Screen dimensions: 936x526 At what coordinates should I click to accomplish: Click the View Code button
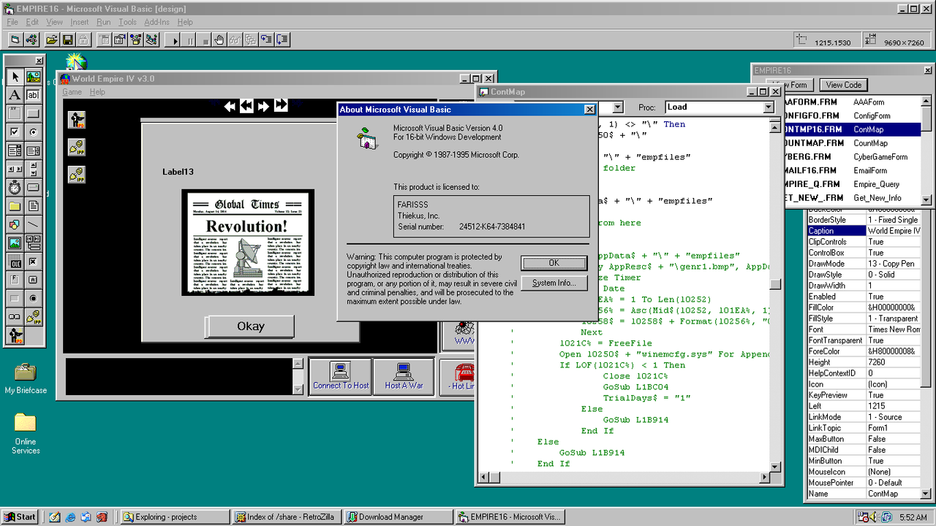point(844,85)
